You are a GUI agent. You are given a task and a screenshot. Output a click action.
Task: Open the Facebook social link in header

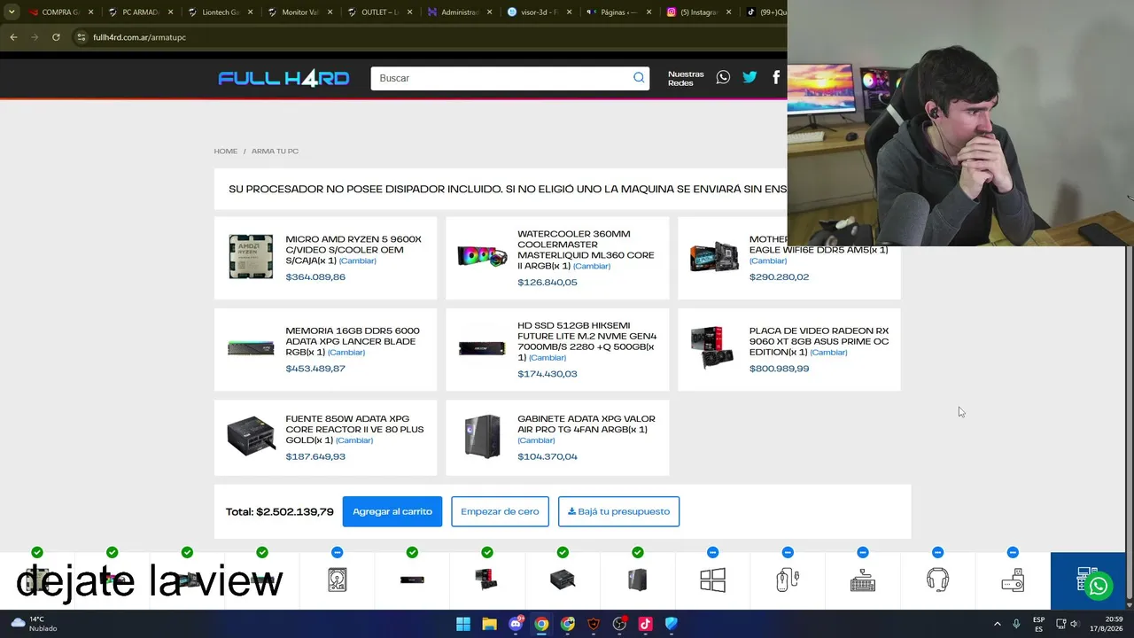click(x=776, y=77)
